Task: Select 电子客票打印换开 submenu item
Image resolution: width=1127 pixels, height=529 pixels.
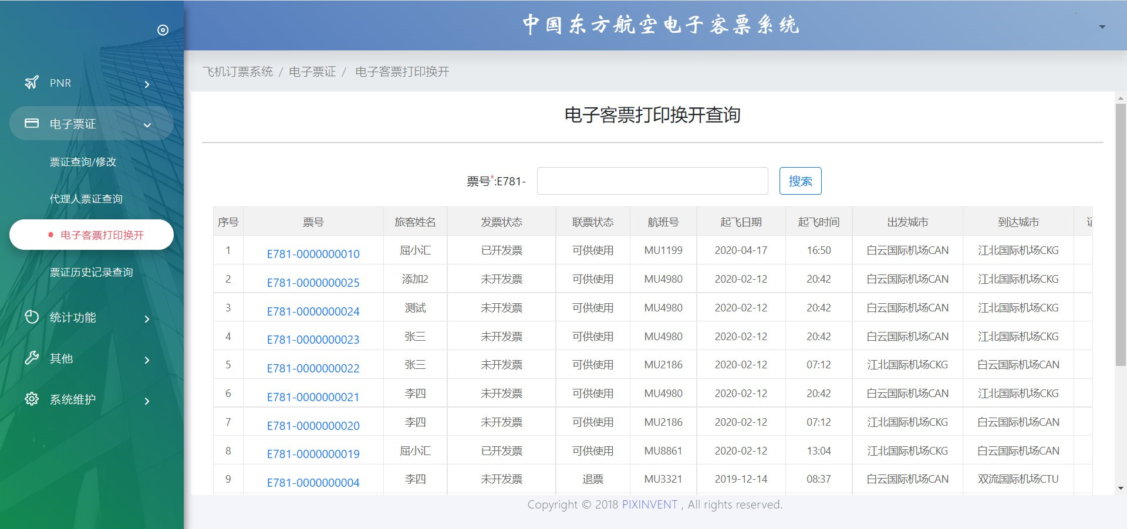Action: tap(92, 235)
